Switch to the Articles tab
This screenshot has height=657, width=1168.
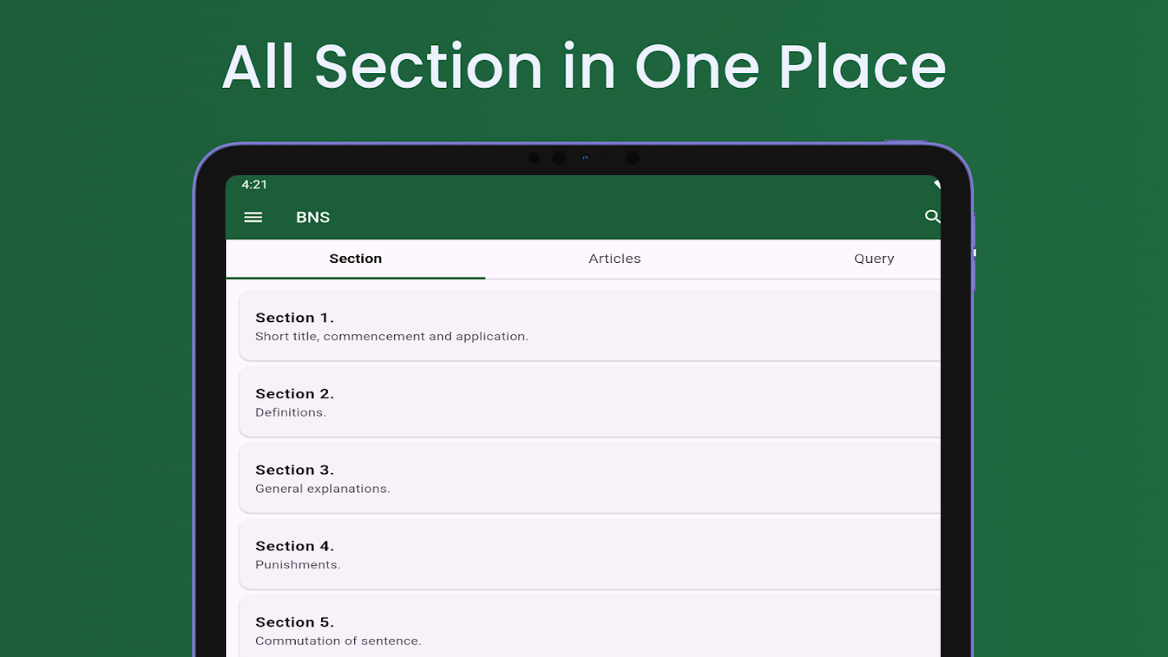pos(614,259)
